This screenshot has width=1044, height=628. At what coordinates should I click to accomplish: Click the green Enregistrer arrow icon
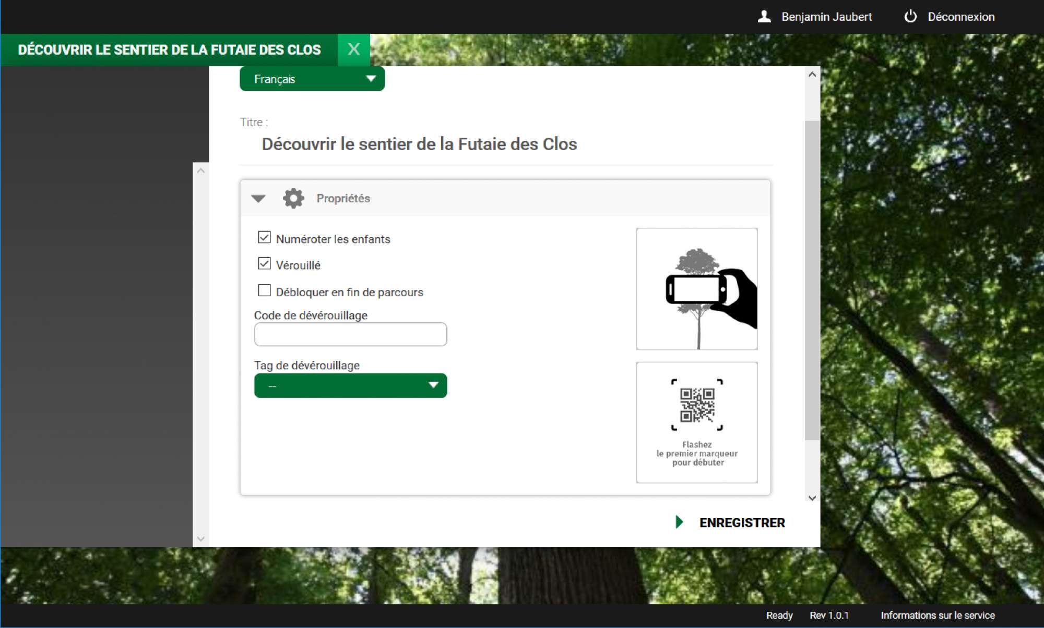point(679,522)
